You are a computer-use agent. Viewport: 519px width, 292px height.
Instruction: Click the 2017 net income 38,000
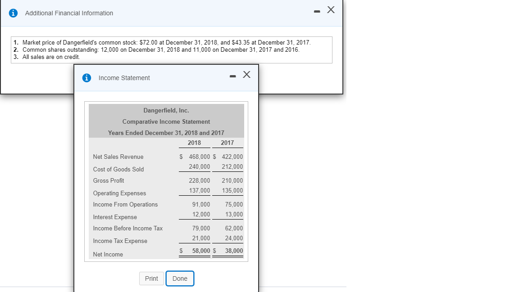pyautogui.click(x=234, y=251)
